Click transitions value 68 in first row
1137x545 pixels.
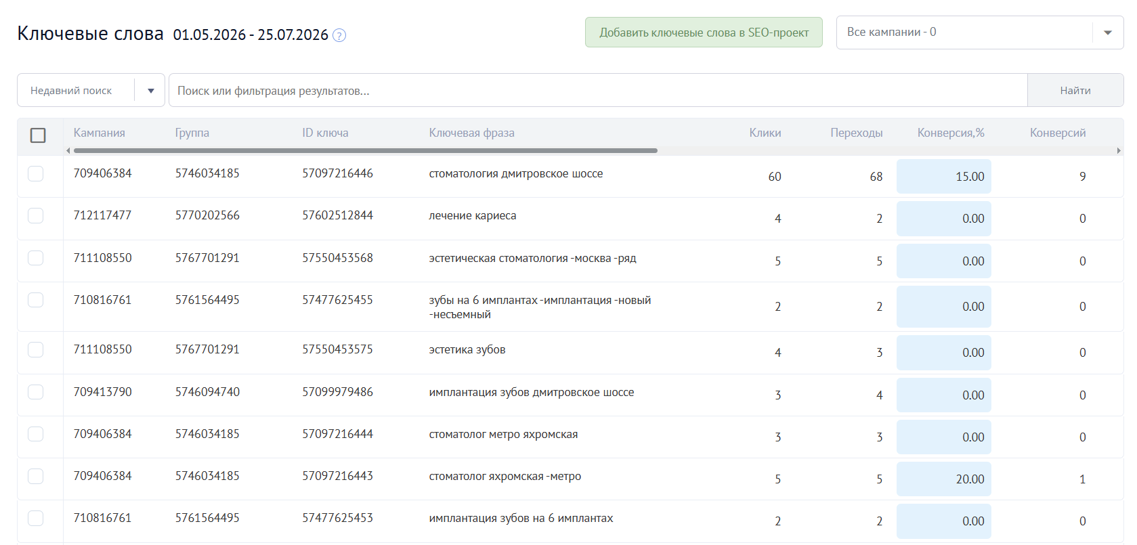coord(876,177)
